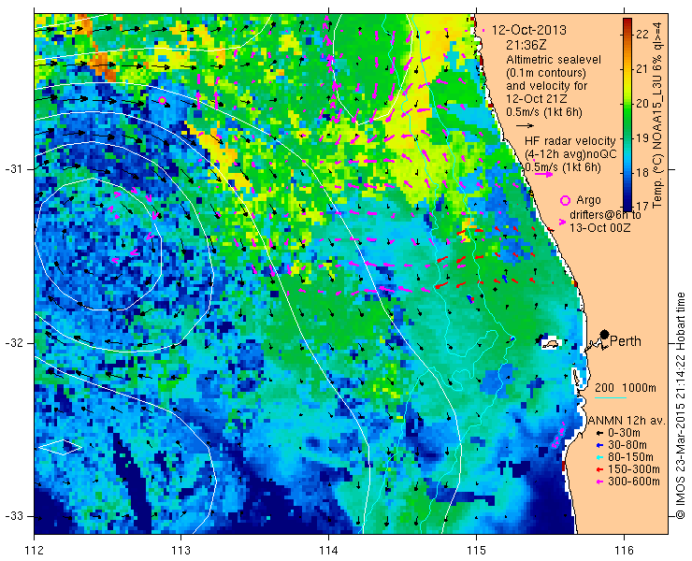Click the longitude axis label 115
Image resolution: width=692 pixels, height=561 pixels.
pyautogui.click(x=476, y=550)
